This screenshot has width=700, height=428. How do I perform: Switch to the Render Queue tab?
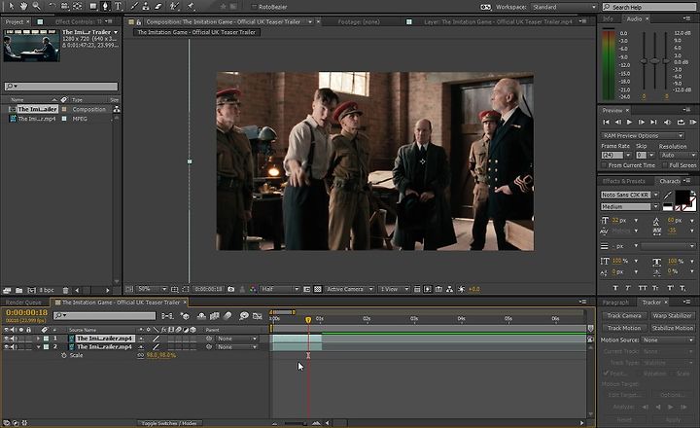23,303
